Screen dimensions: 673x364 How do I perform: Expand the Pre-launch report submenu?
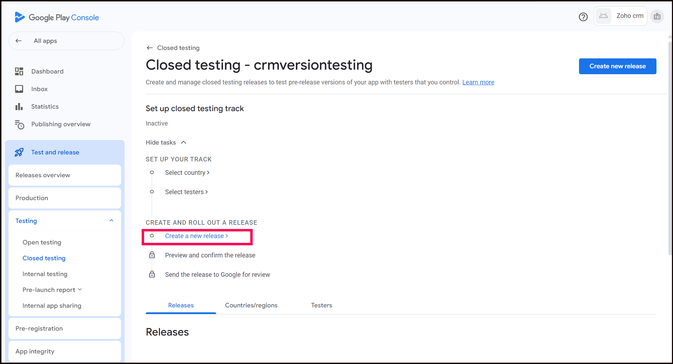point(80,289)
